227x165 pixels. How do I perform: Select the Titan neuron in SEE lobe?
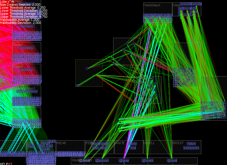pos(31,146)
